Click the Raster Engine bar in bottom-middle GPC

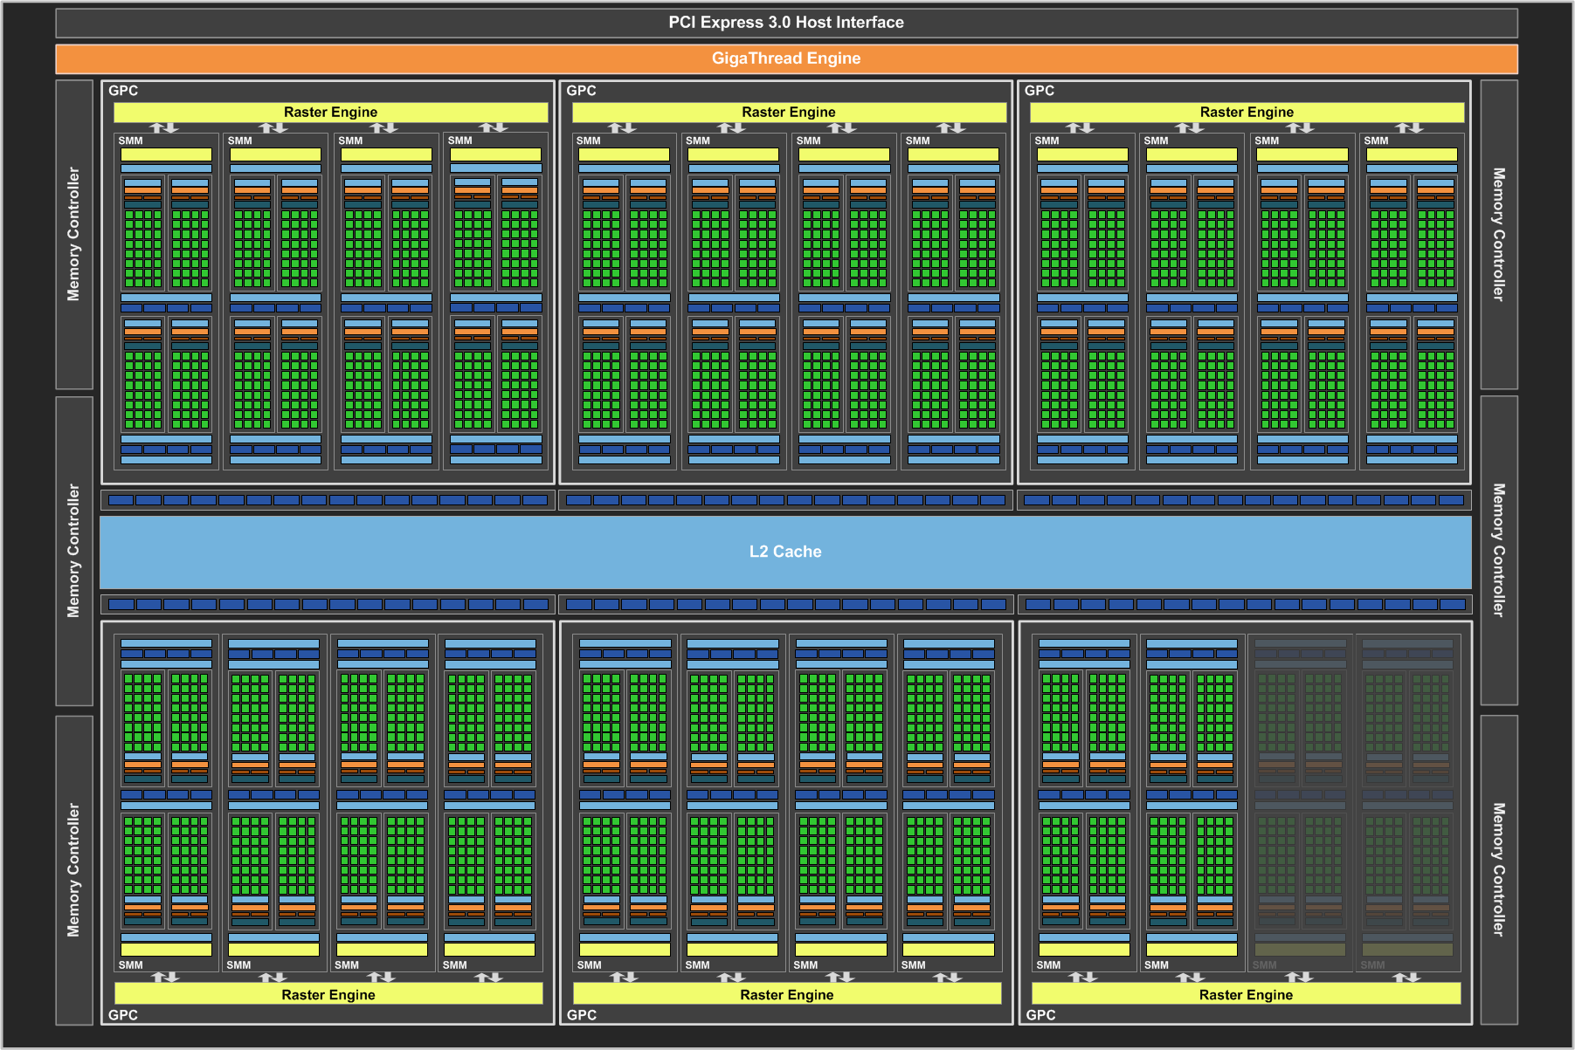787,994
